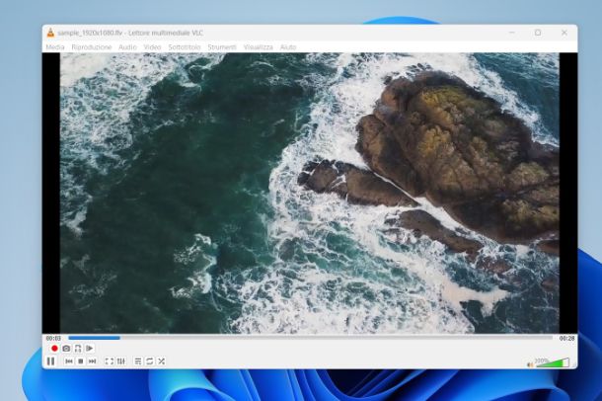This screenshot has height=401, width=602.
Task: Click the remaining time label 00:28
Action: (566, 339)
